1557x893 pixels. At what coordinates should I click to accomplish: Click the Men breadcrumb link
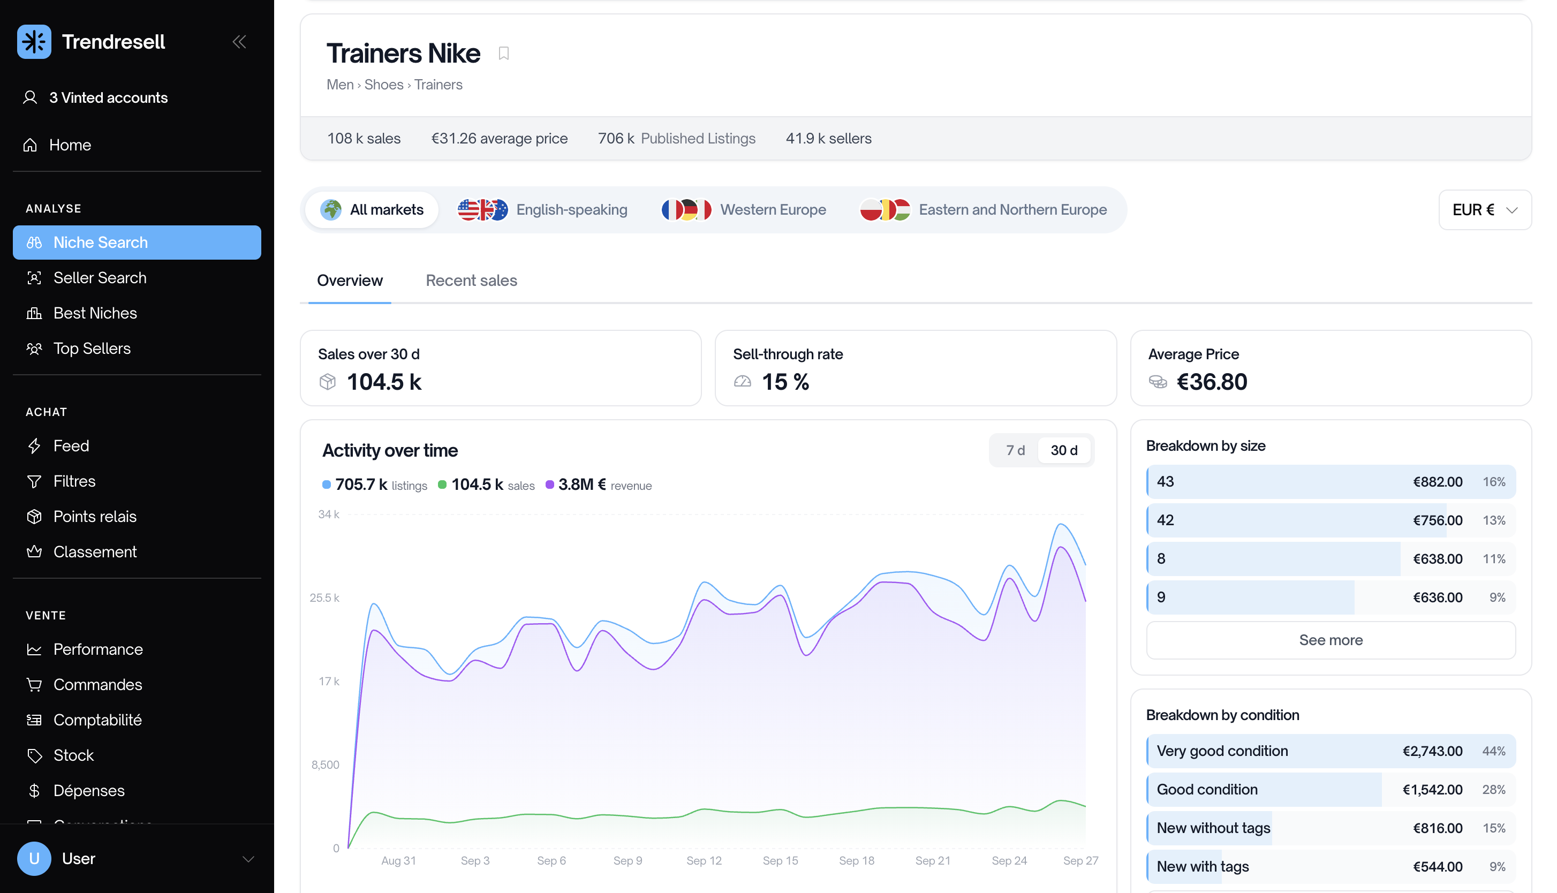(x=340, y=85)
